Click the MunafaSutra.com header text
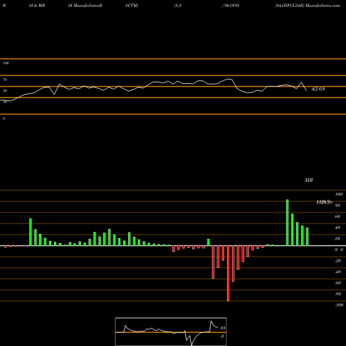The width and height of the screenshot is (346, 346). [322, 6]
